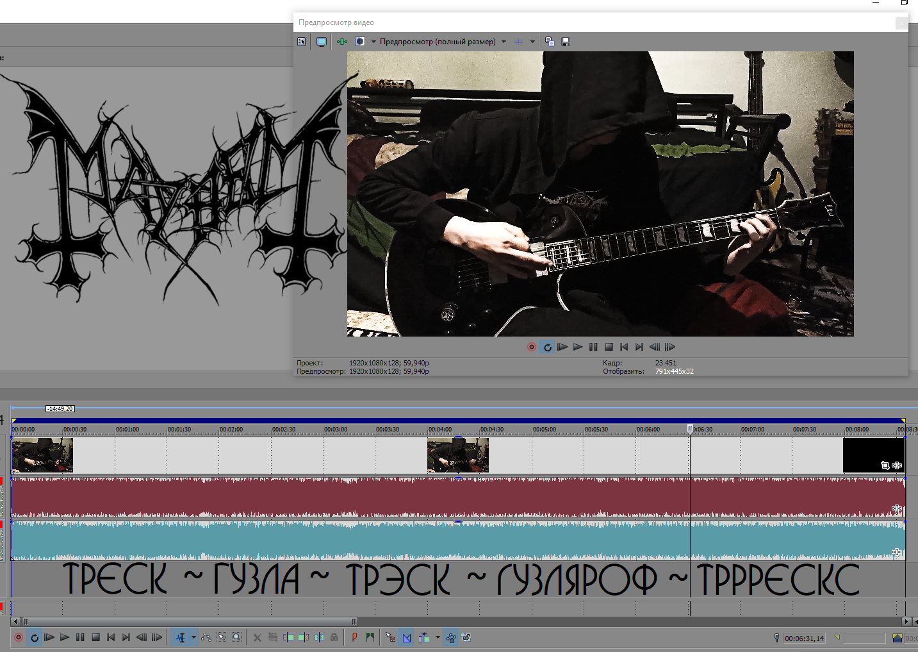The image size is (918, 652).
Task: Step to next frame under video preview
Action: tap(670, 347)
